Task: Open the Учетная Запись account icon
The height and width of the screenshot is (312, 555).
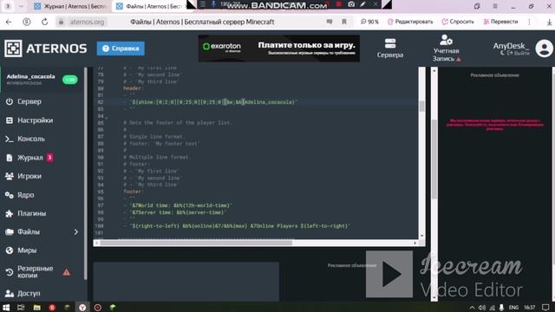Action: pos(446,40)
